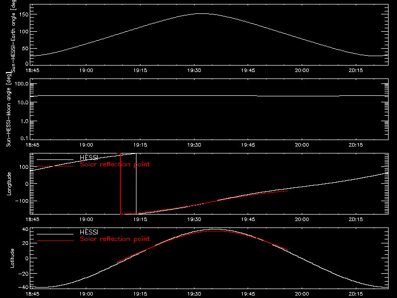Click 19:00 time label under Moon angle plot
397x298 pixels.
tap(86, 145)
